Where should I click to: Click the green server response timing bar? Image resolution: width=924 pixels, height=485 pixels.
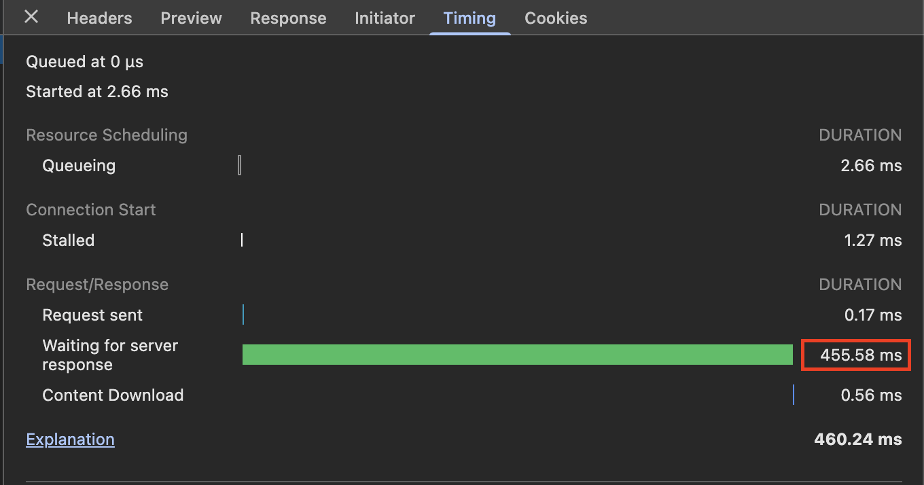(517, 355)
